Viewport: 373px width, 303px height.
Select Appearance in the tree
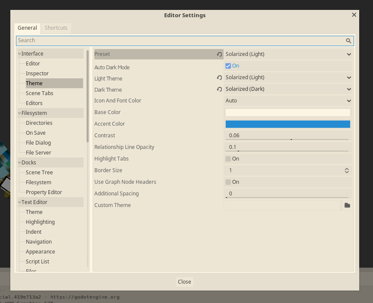[x=40, y=252]
